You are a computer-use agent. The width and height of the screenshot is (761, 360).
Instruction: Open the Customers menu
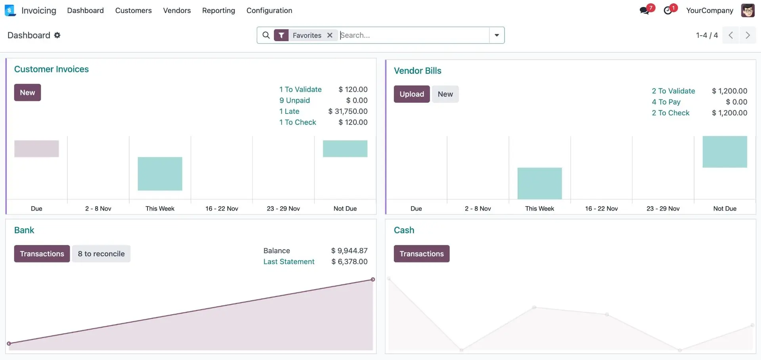[133, 10]
